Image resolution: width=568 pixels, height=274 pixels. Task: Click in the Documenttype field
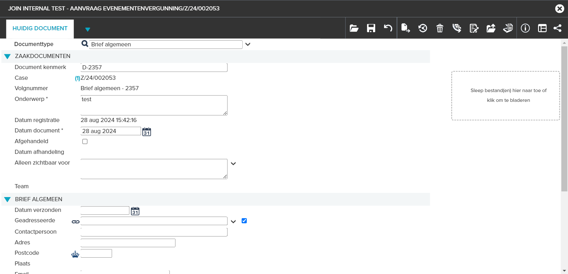(x=166, y=44)
